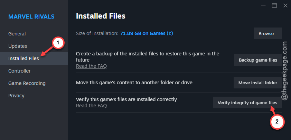Screen dimensions: 291x140
Task: Go to the Controller settings tab
Action: point(19,71)
